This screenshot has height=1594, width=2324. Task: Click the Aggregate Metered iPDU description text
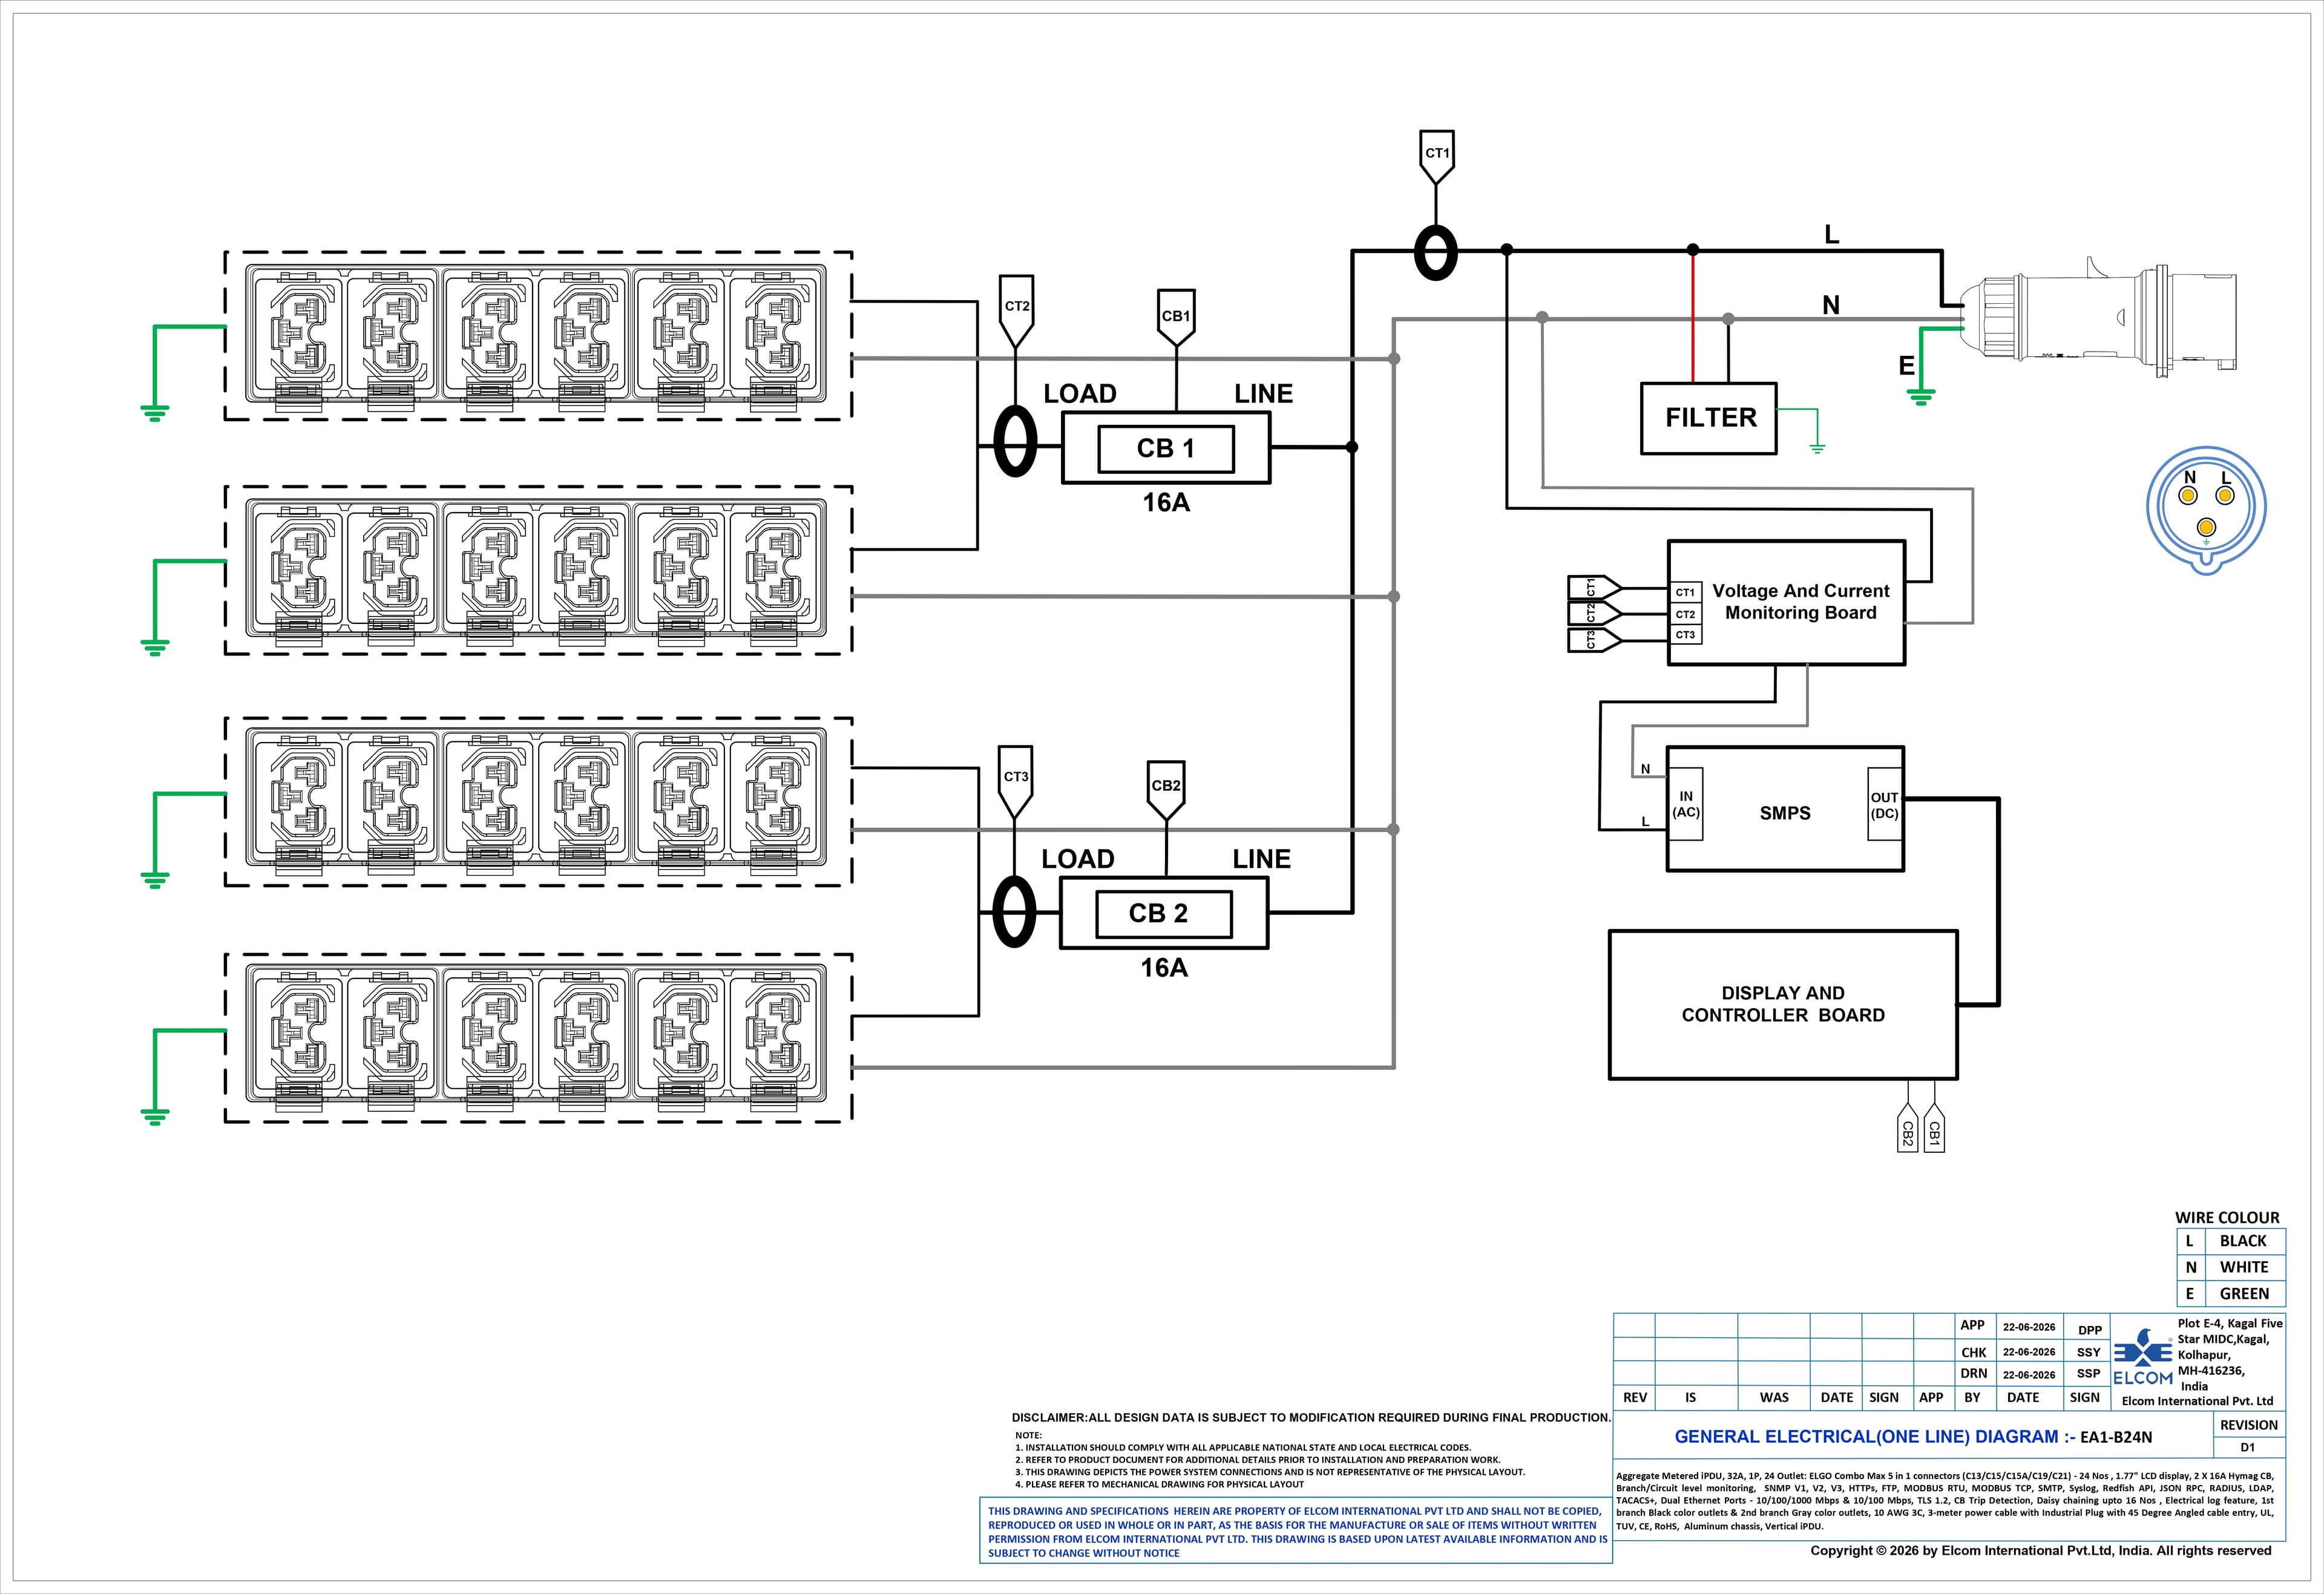(x=1945, y=1500)
